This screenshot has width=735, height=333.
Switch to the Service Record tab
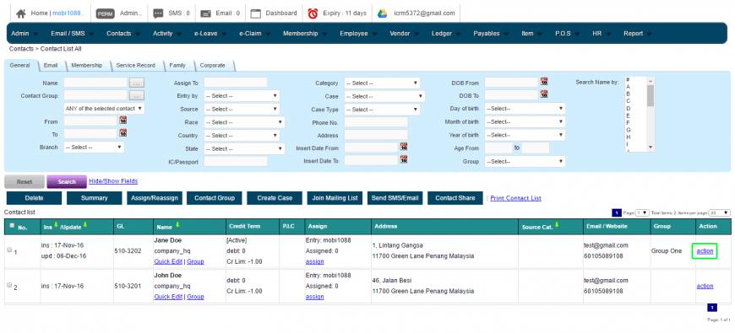(x=135, y=66)
